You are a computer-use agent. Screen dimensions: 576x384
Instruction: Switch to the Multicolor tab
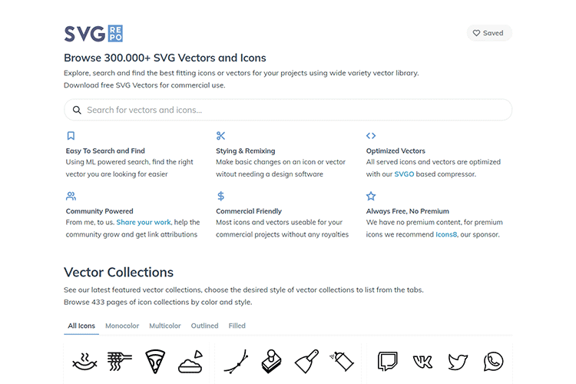(x=165, y=326)
